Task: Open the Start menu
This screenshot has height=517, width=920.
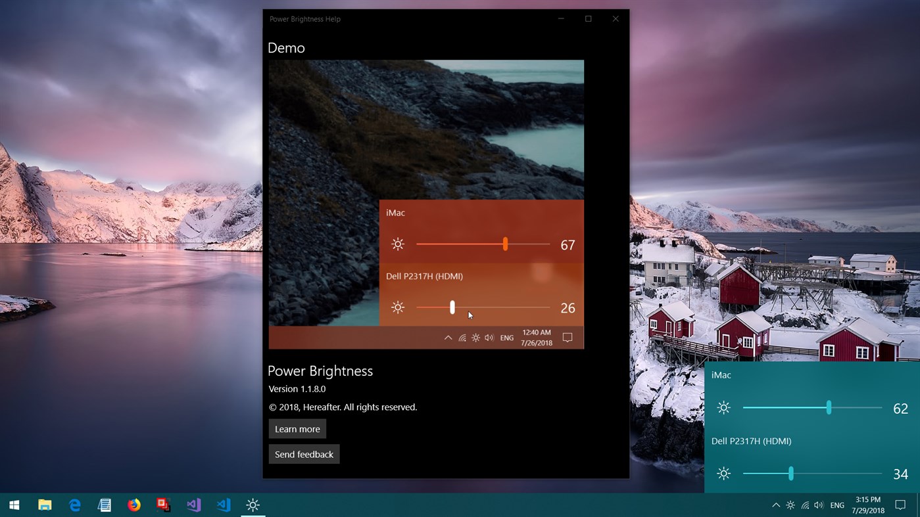Action: click(13, 505)
